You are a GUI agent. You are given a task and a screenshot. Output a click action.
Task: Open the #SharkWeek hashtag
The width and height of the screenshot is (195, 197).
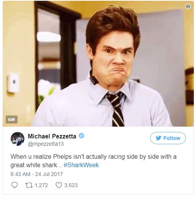81,165
